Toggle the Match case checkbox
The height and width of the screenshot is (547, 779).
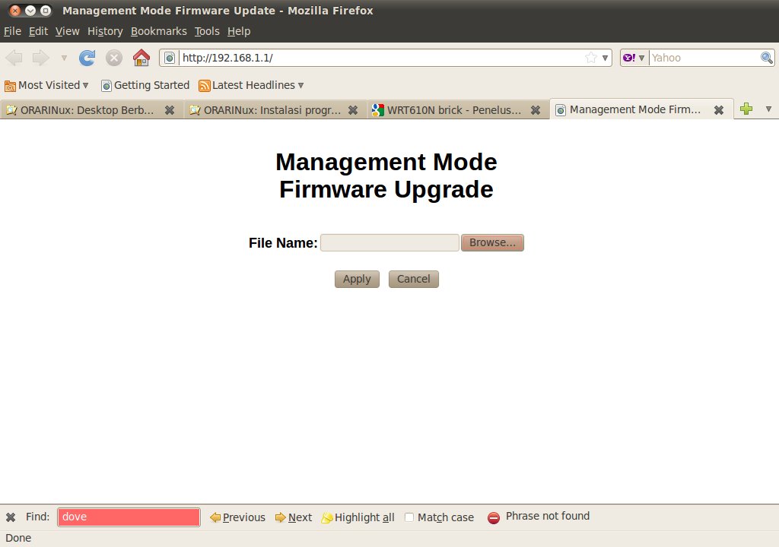(409, 517)
